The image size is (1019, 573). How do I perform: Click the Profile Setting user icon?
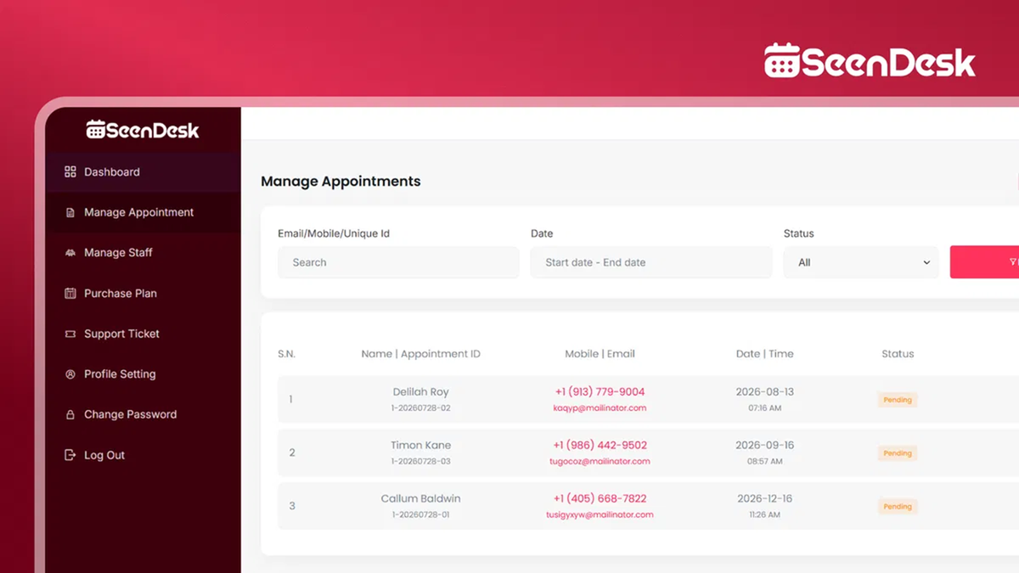coord(70,374)
